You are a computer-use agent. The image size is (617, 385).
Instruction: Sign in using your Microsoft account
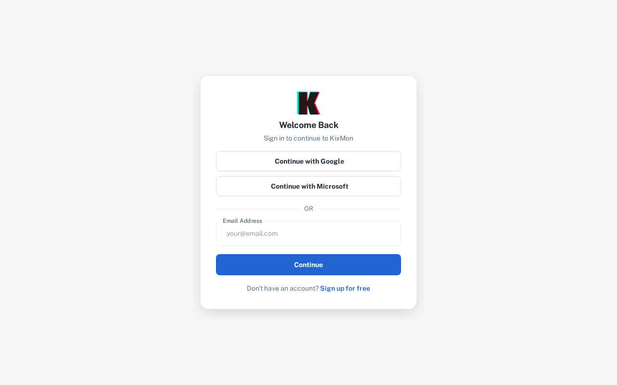[x=308, y=186]
